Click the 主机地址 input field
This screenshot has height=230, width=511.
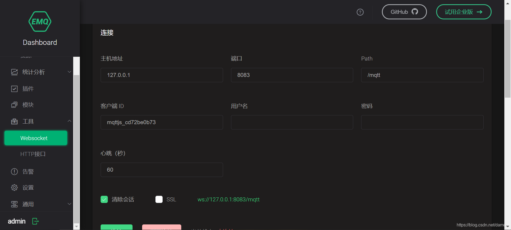point(162,75)
